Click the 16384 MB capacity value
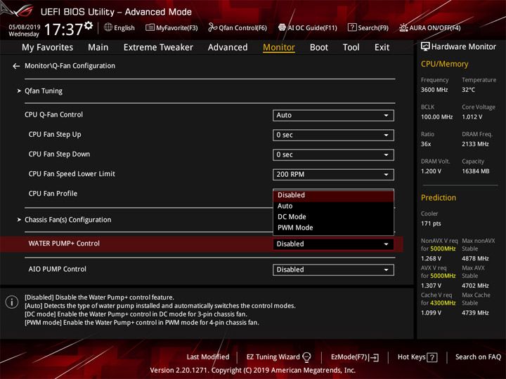The width and height of the screenshot is (506, 379). pyautogui.click(x=475, y=171)
